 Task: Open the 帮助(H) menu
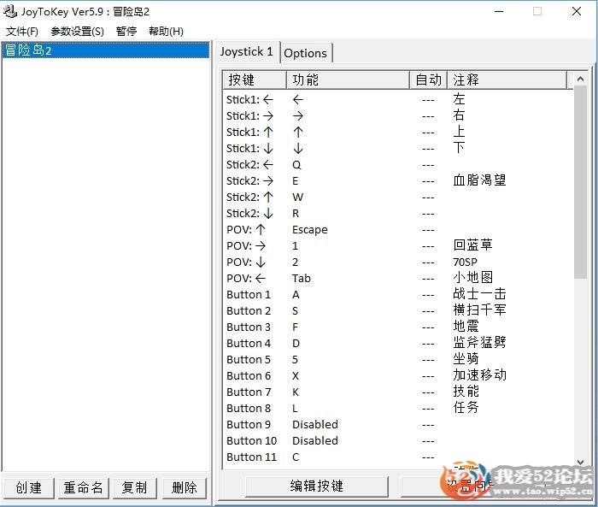(167, 32)
